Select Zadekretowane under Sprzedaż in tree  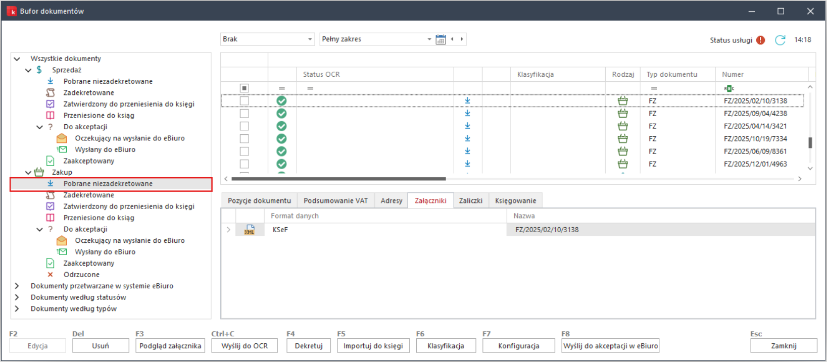(x=88, y=92)
